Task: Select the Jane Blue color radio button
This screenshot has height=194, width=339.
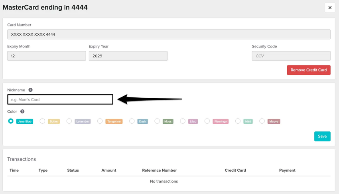Action: 11,121
